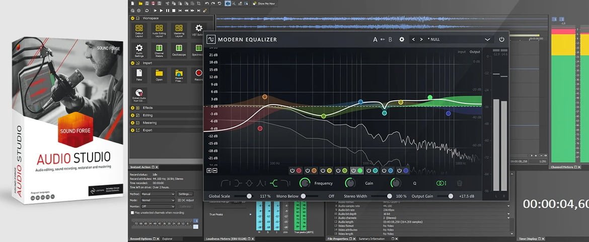589x242 pixels.
Task: Toggle Modern Equalizer power button
Action: (501, 39)
